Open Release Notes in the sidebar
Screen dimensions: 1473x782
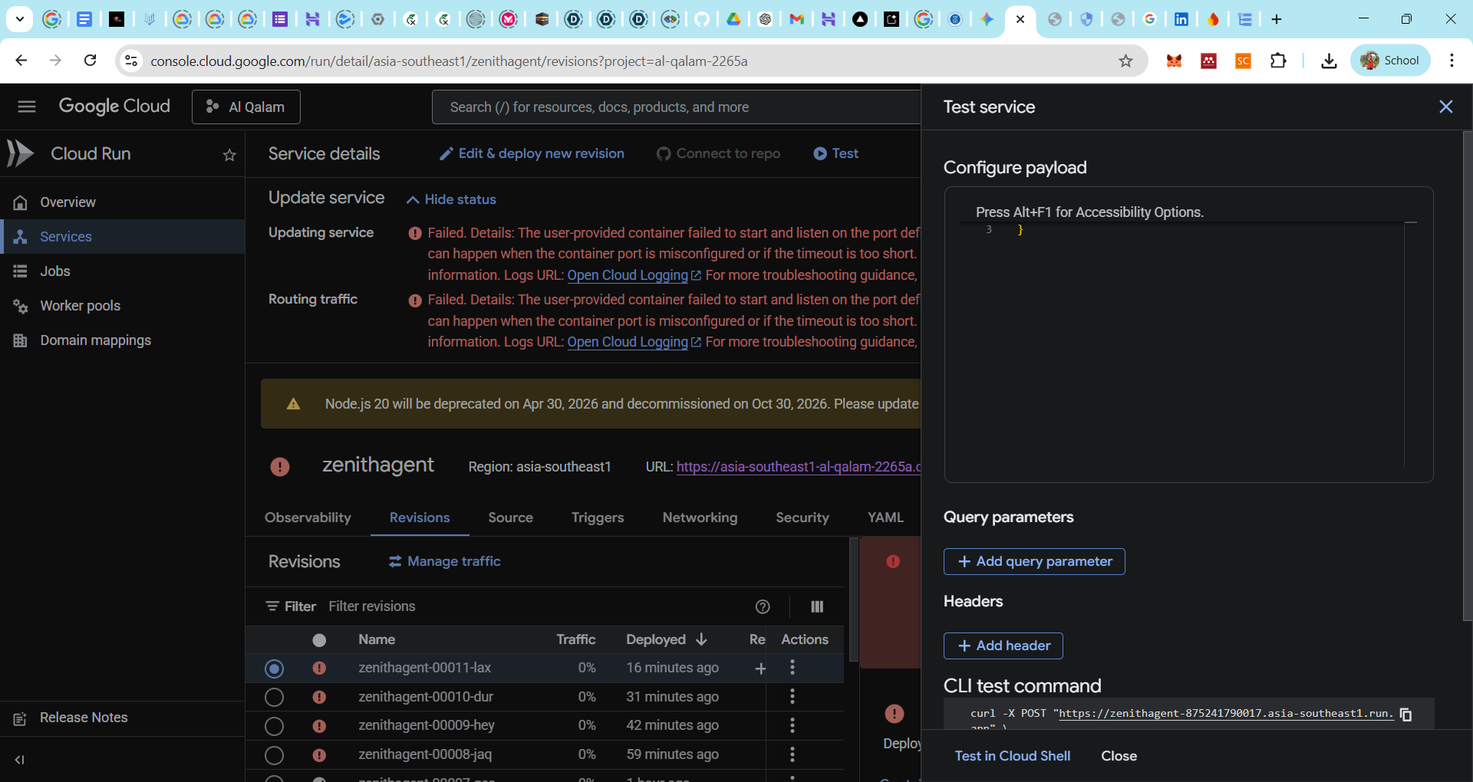coord(123,718)
